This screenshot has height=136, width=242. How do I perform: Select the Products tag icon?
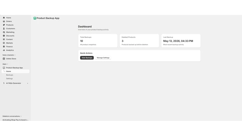coord(4,25)
